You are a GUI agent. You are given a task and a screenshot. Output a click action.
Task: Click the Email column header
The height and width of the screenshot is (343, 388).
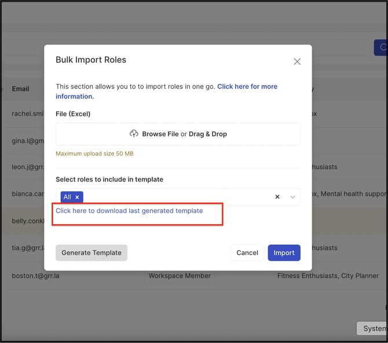tap(20, 89)
